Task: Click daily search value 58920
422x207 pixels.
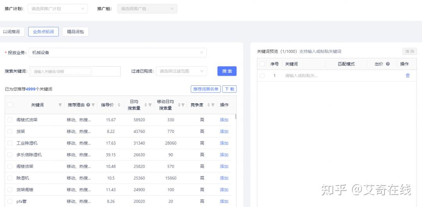Action: click(x=139, y=120)
